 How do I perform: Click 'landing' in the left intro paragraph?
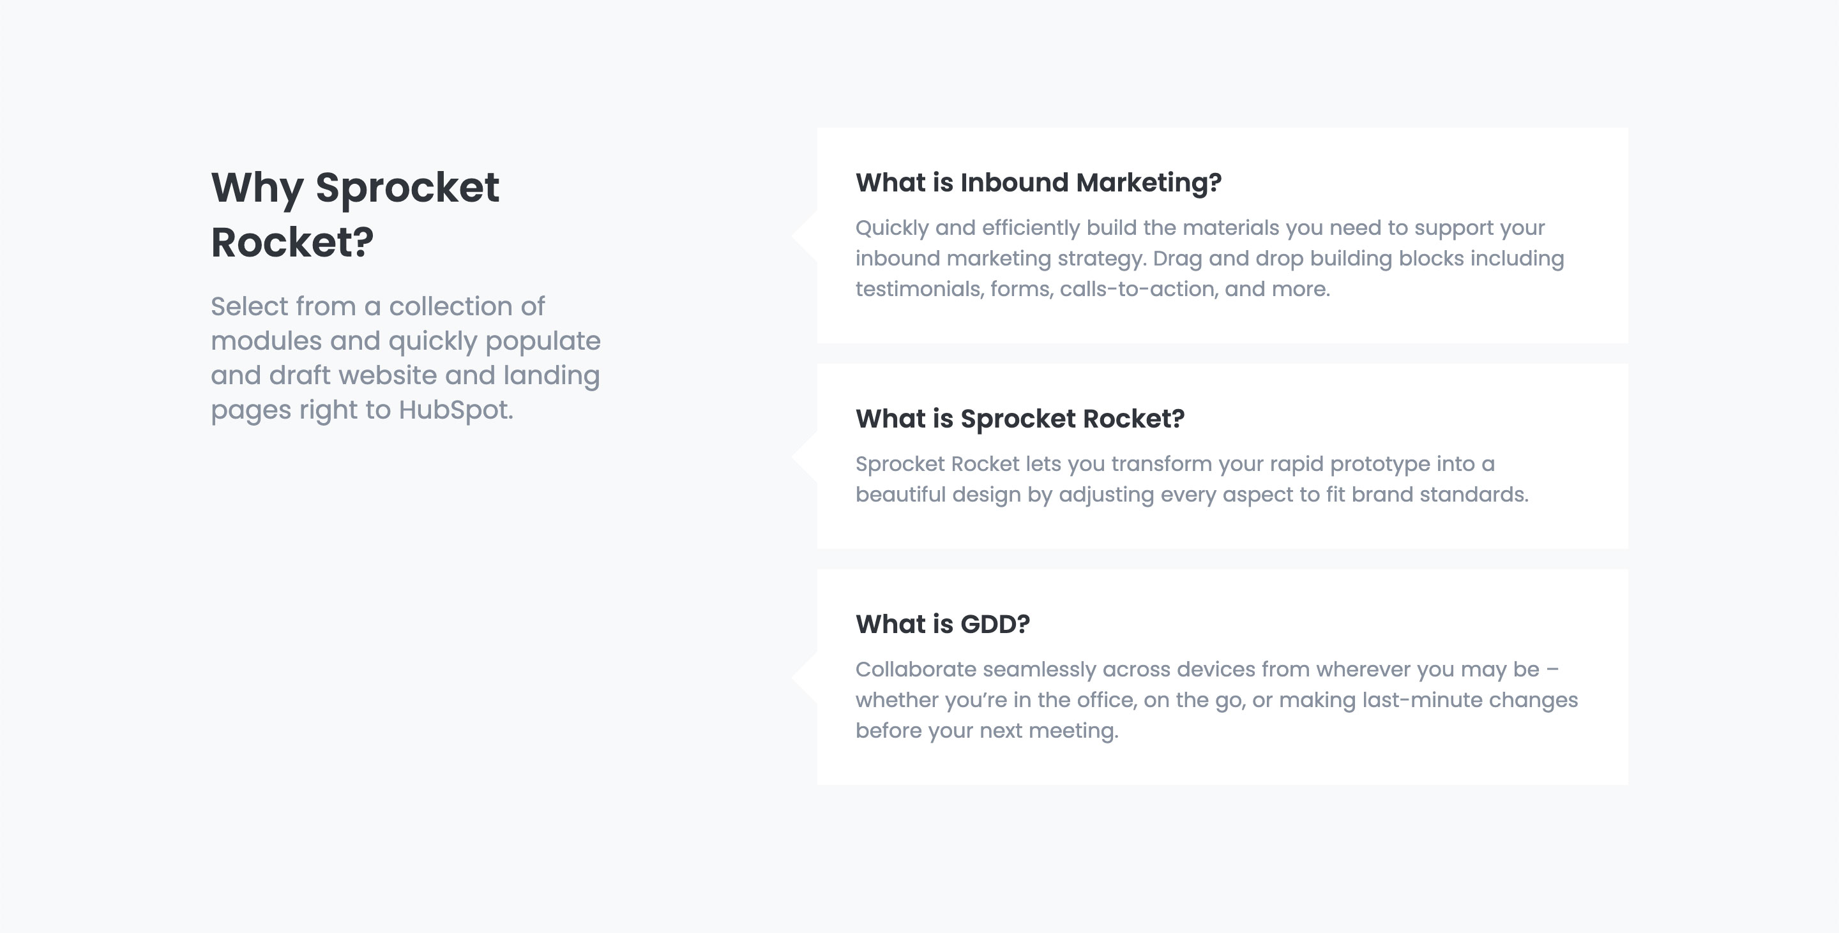pos(551,376)
